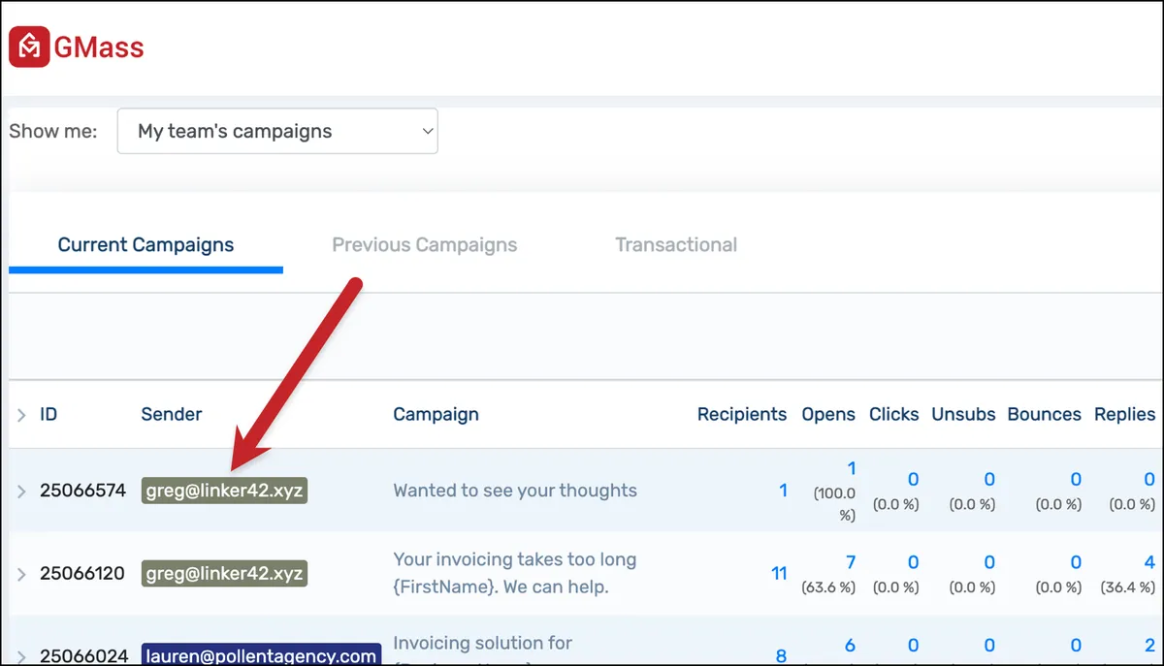Expand all rows via header chevron
The height and width of the screenshot is (666, 1164).
(x=21, y=415)
